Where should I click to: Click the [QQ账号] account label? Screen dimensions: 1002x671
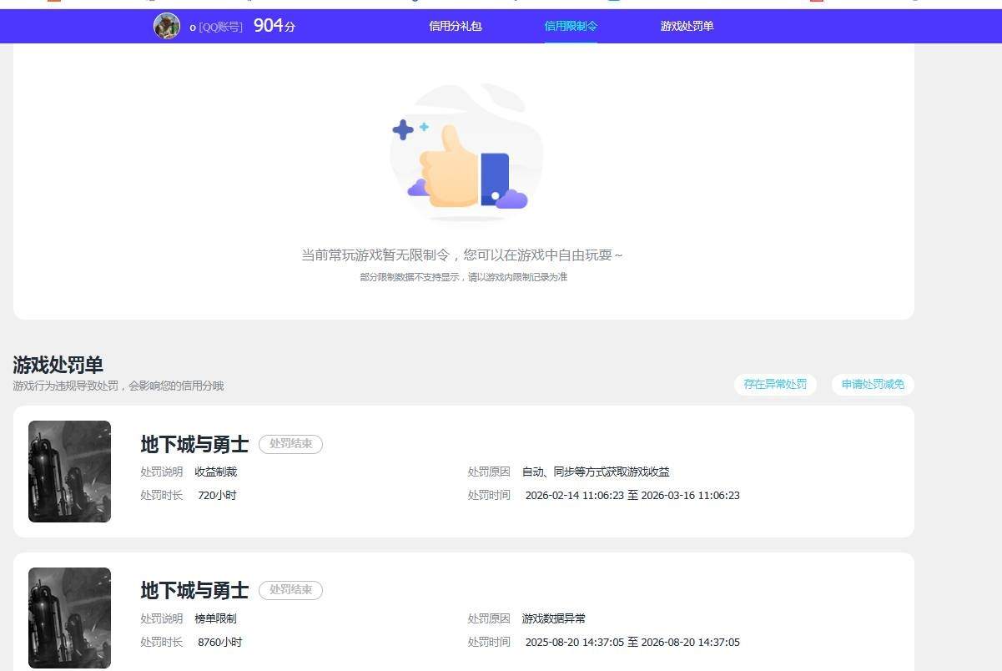220,27
